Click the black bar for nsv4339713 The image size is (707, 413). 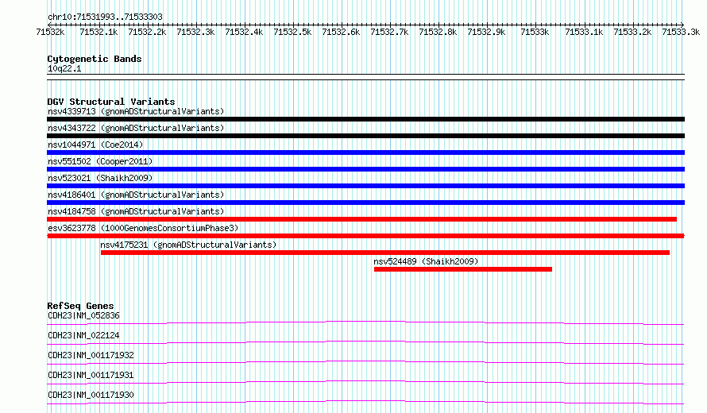point(365,119)
